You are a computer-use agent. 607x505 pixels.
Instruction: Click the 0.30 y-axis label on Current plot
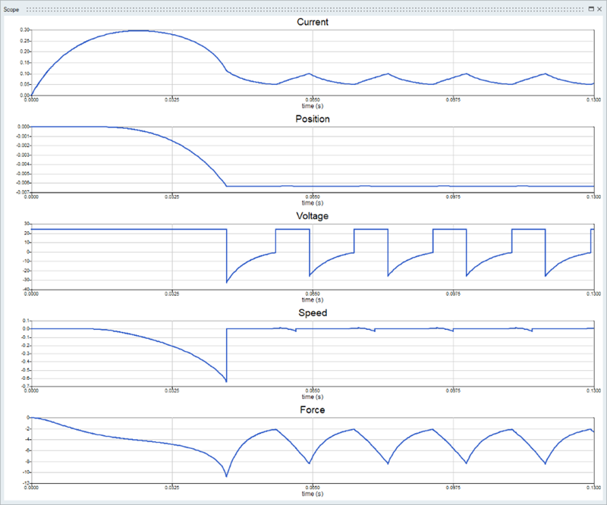pyautogui.click(x=24, y=30)
